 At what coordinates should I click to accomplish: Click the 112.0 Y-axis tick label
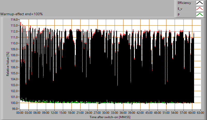click(14, 31)
